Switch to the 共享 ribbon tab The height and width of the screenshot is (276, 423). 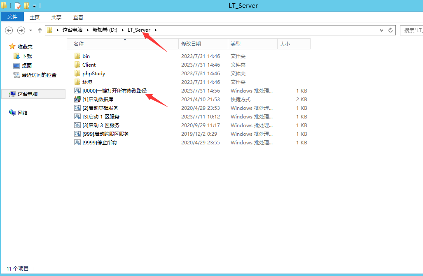click(x=56, y=17)
